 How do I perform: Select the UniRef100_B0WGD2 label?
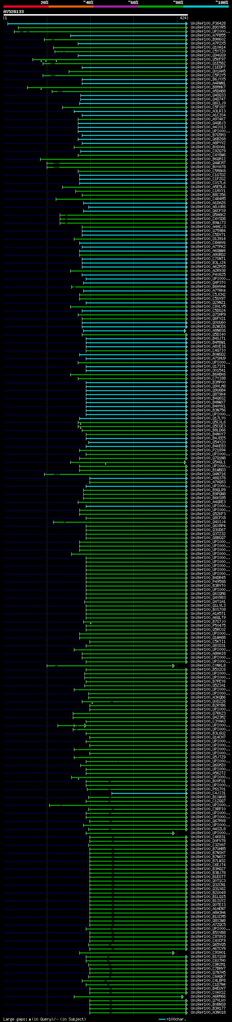[208, 355]
